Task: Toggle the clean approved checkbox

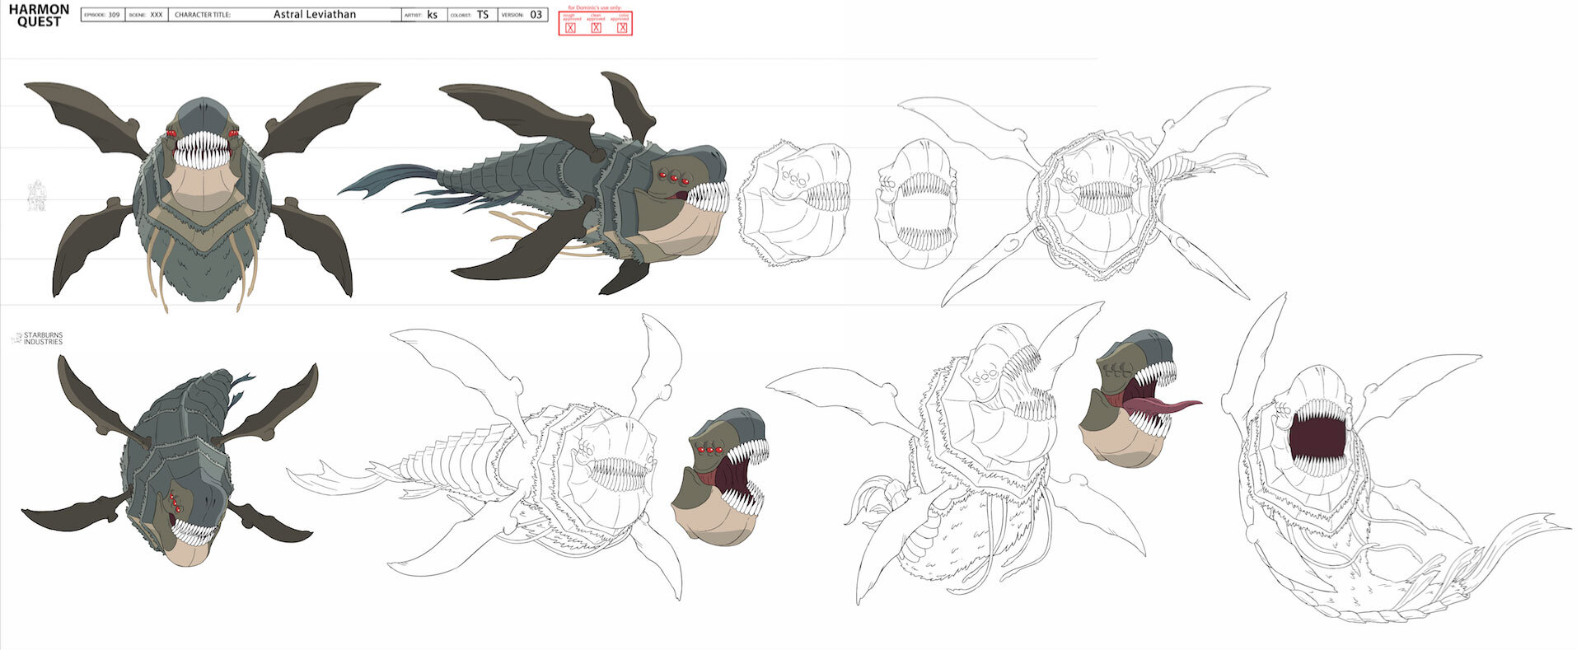Action: [x=597, y=28]
